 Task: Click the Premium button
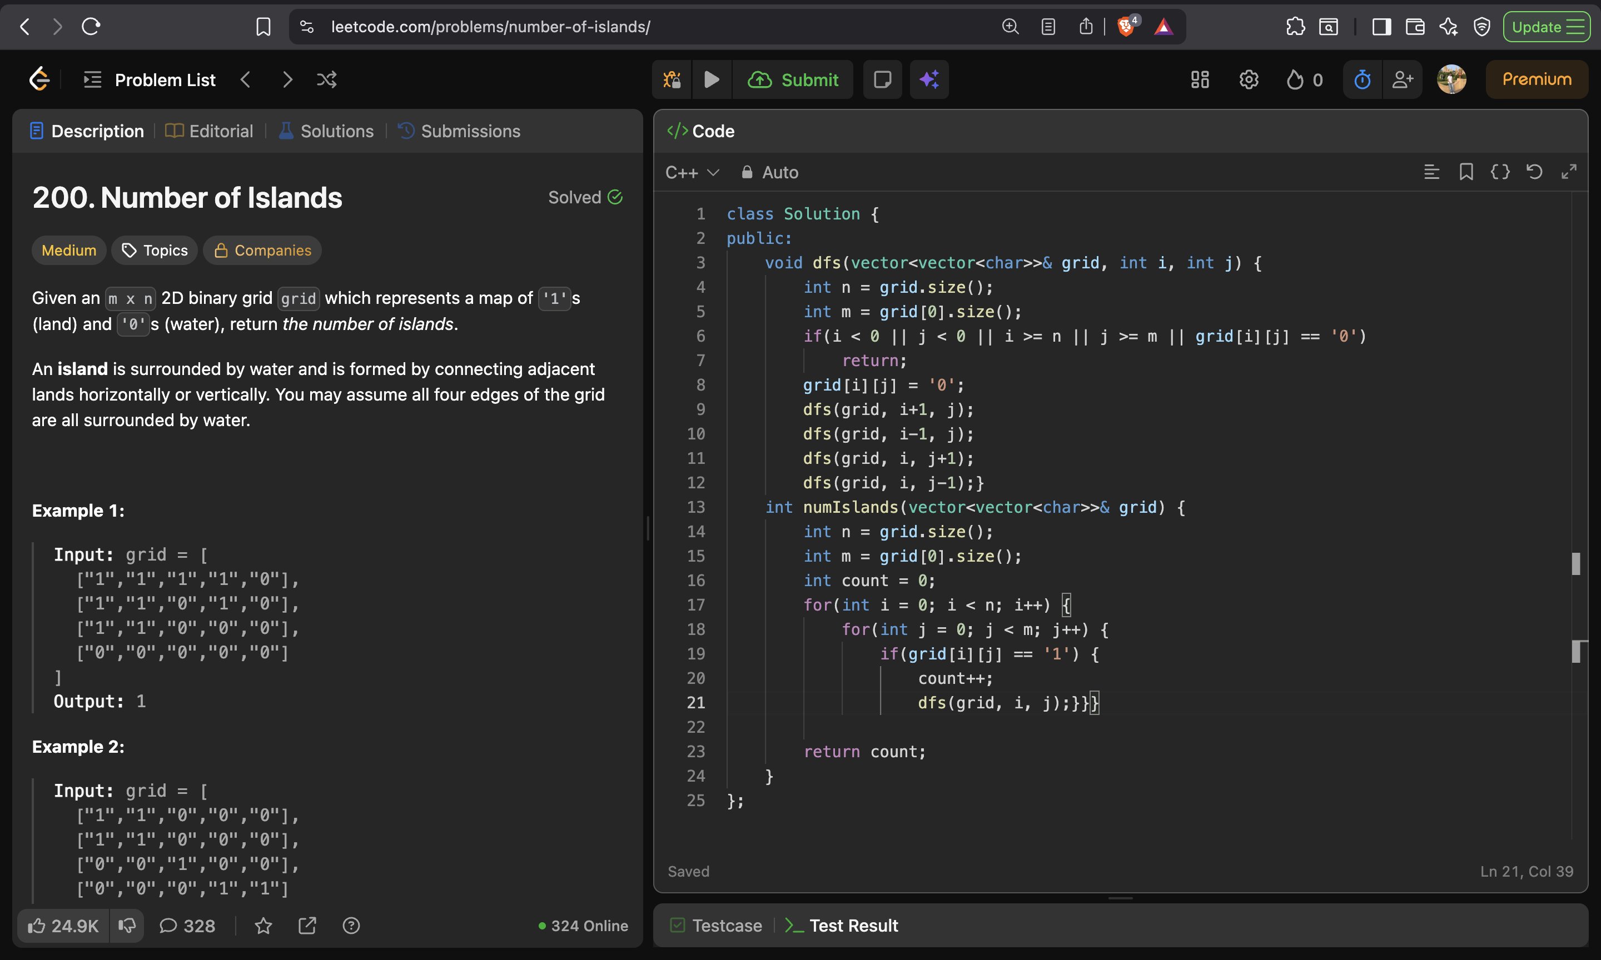[x=1537, y=79]
